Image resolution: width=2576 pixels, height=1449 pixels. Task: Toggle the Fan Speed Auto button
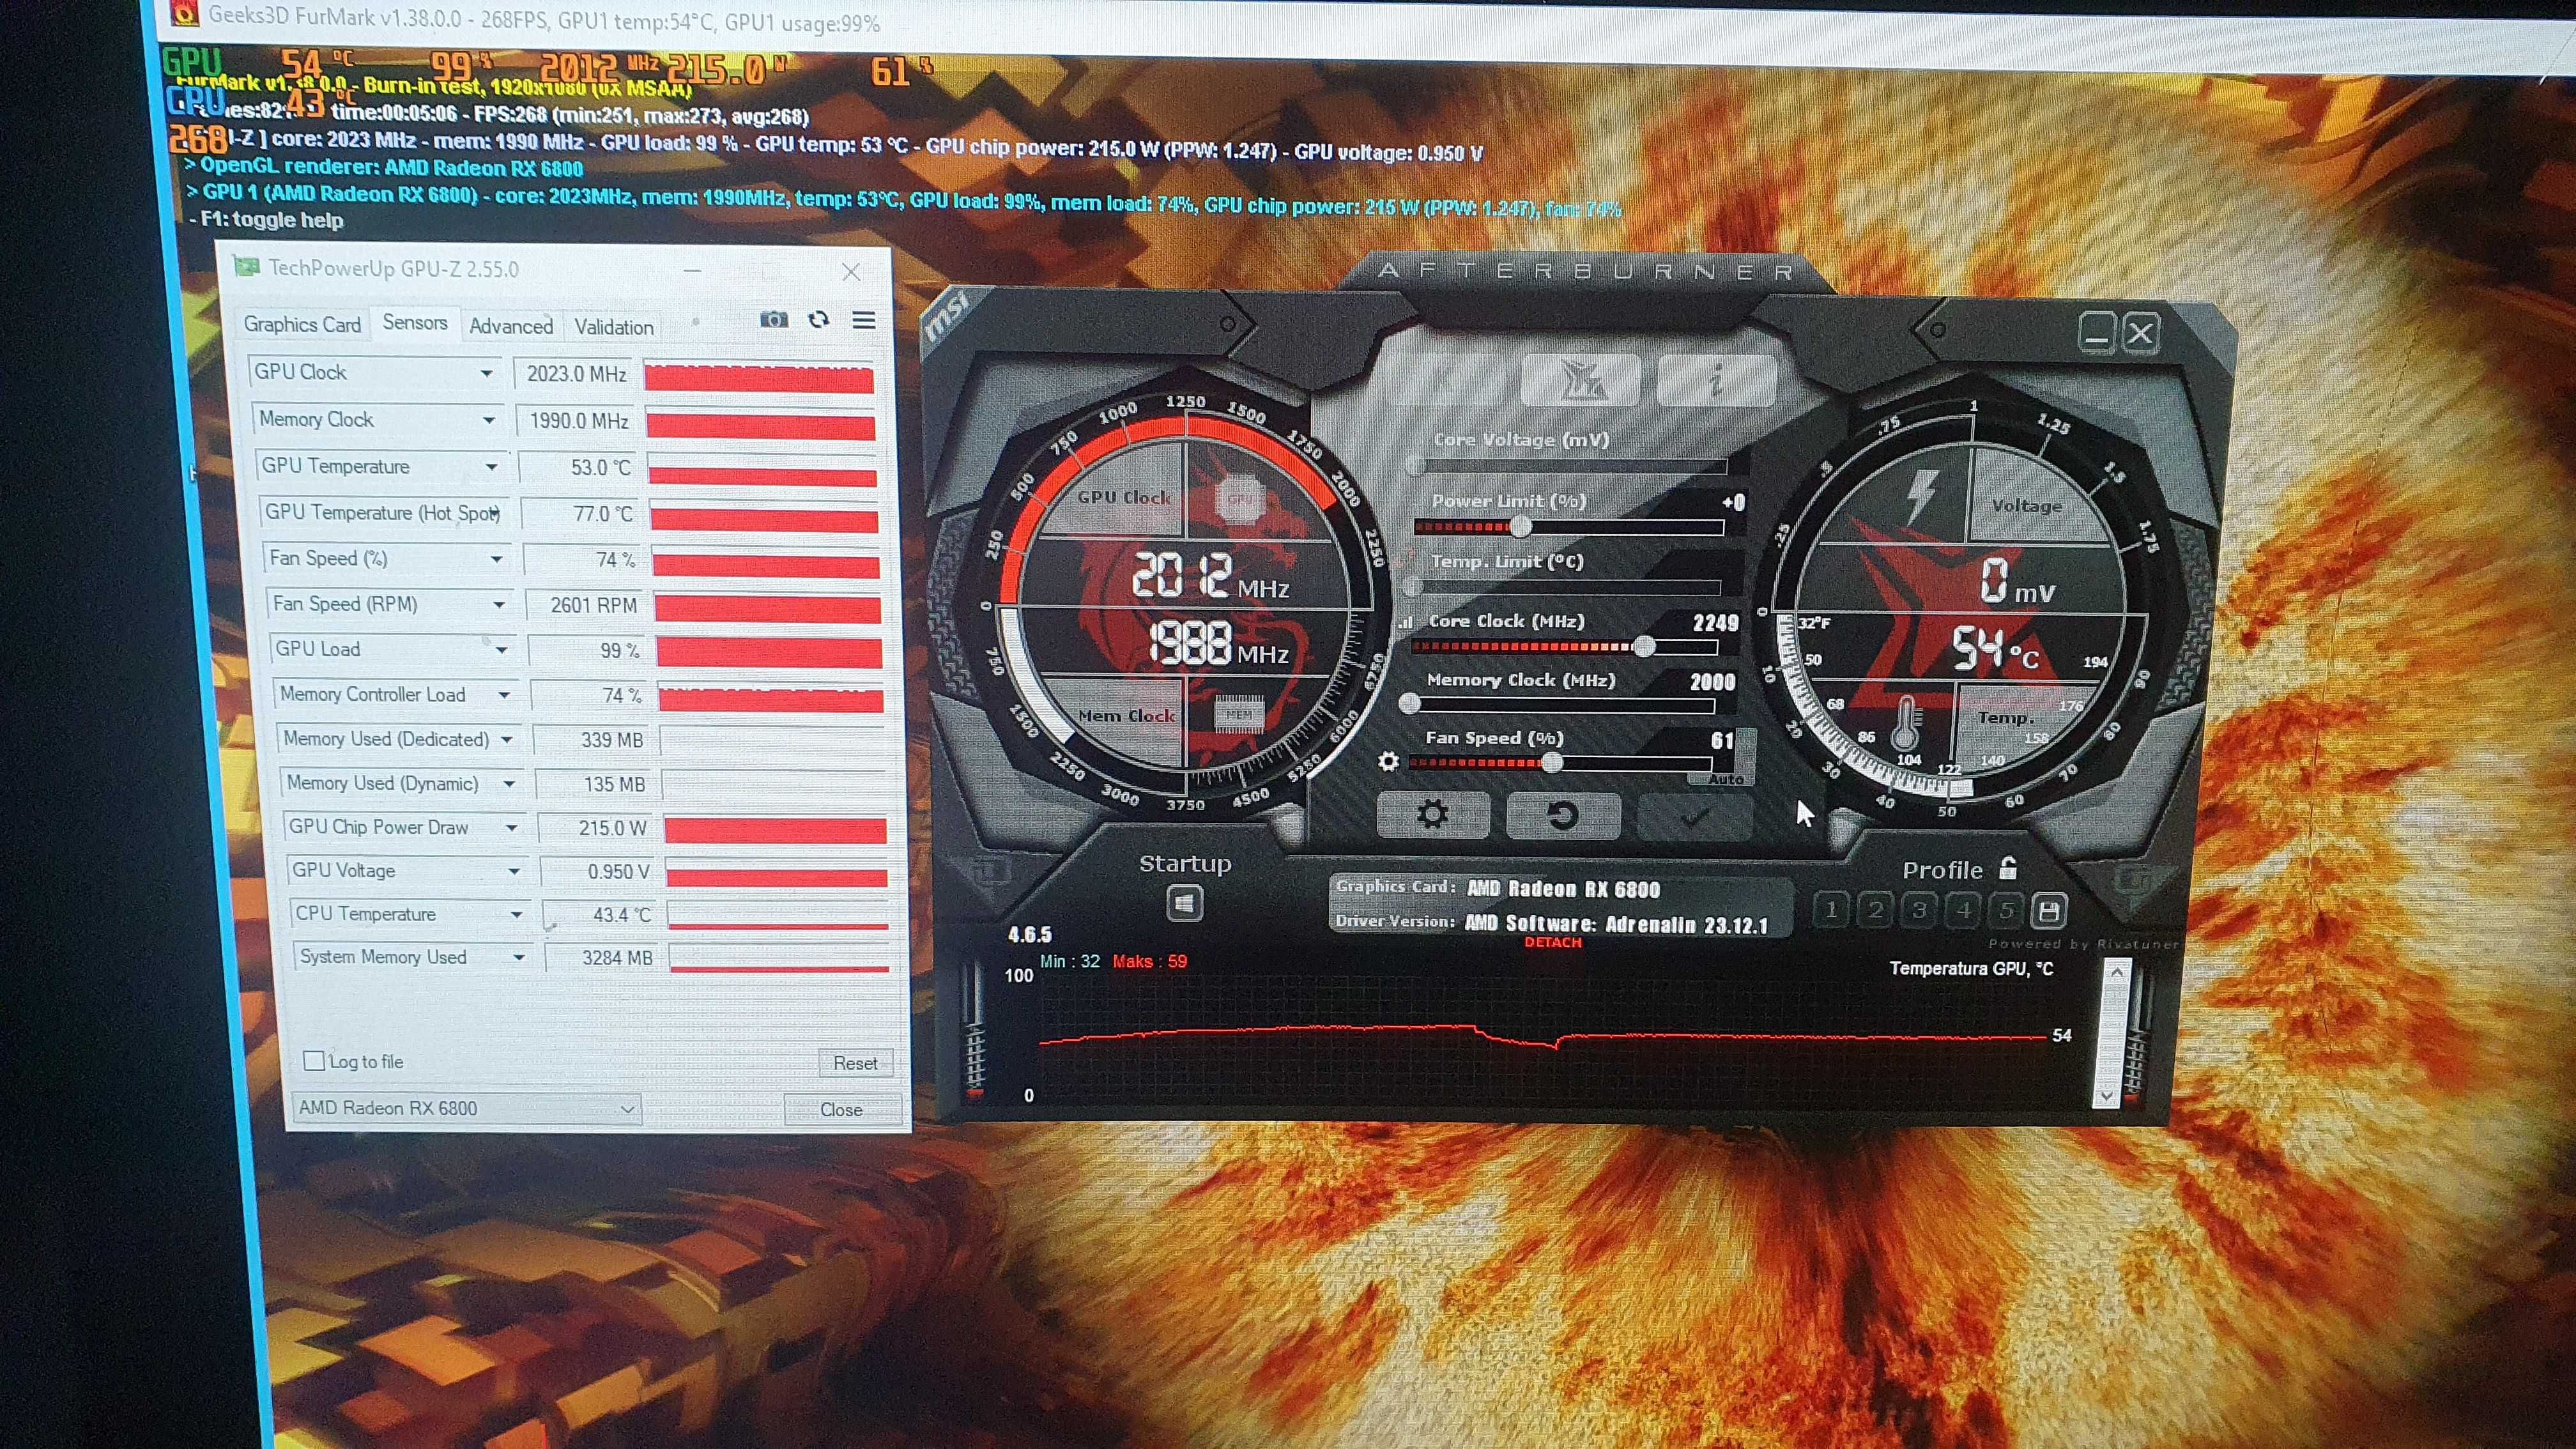coord(1725,778)
